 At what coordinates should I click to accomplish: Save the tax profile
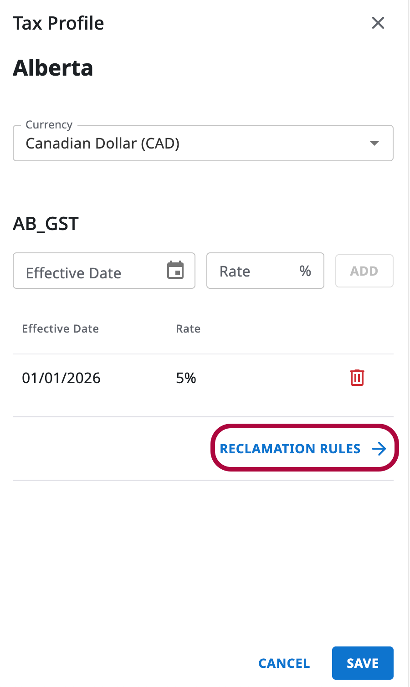363,663
